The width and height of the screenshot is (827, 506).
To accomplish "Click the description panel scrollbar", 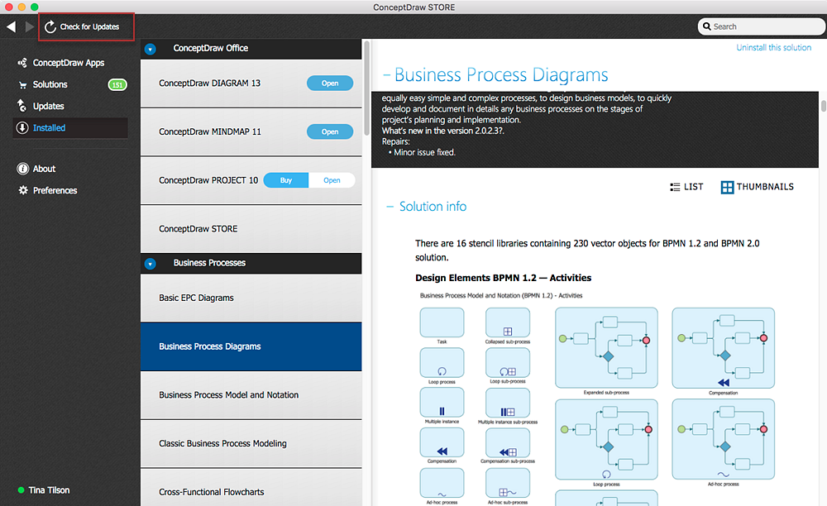I will [x=824, y=104].
